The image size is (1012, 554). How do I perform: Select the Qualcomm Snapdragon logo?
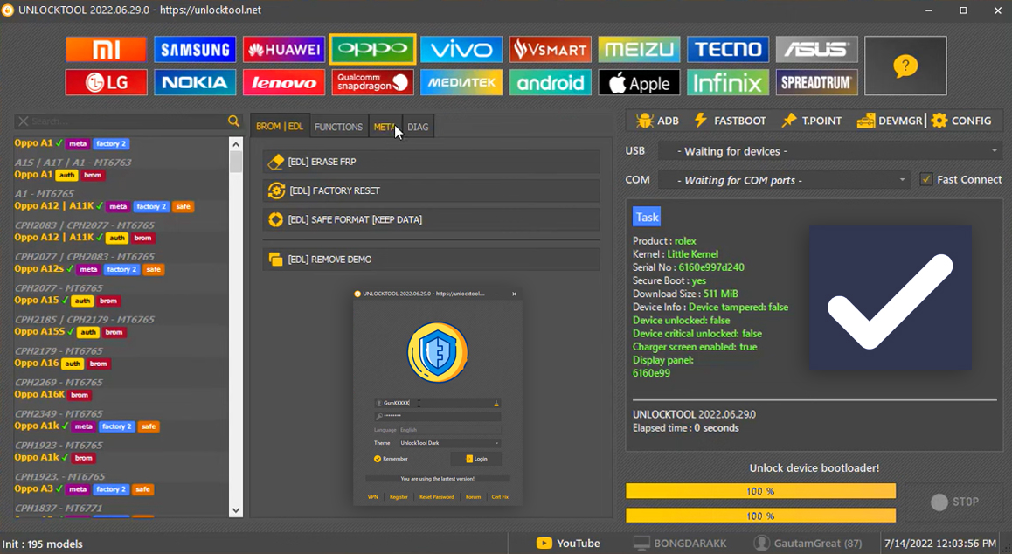tap(372, 83)
